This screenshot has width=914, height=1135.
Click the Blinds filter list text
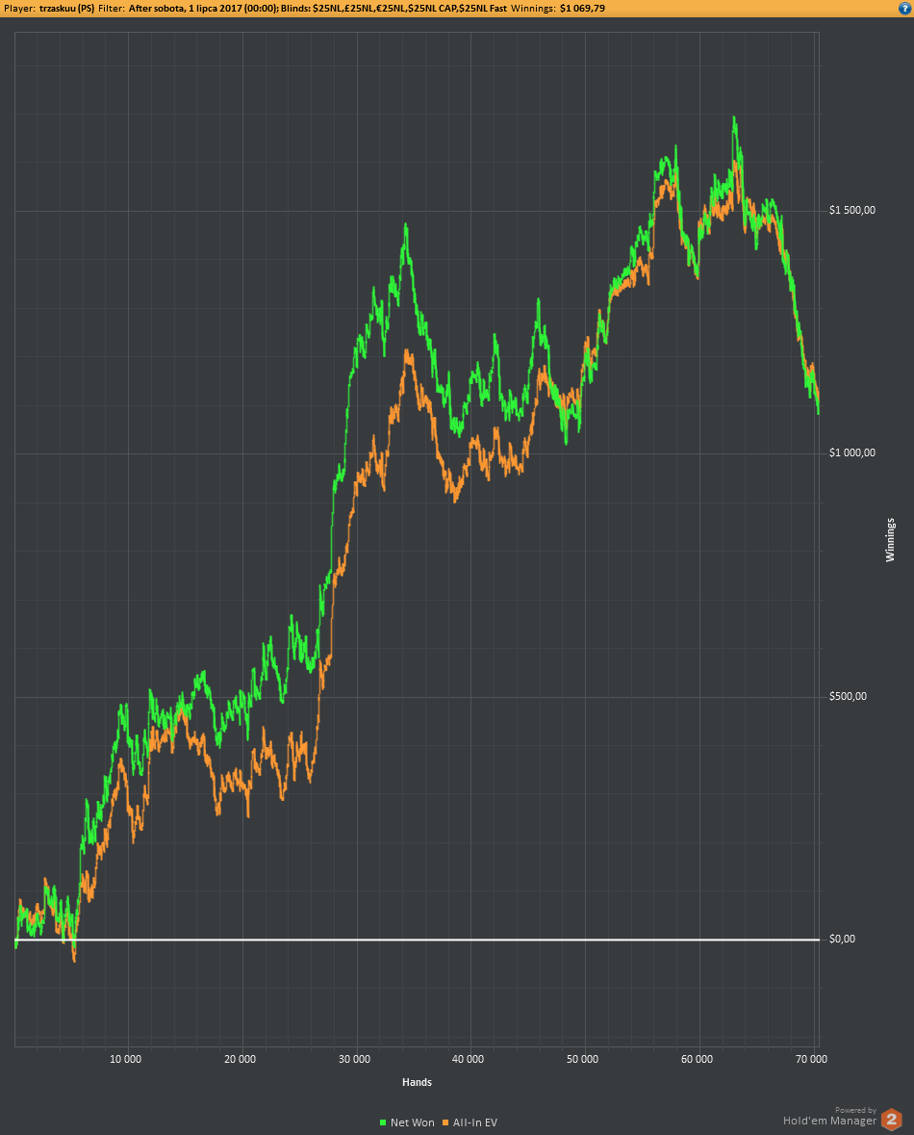tap(410, 9)
